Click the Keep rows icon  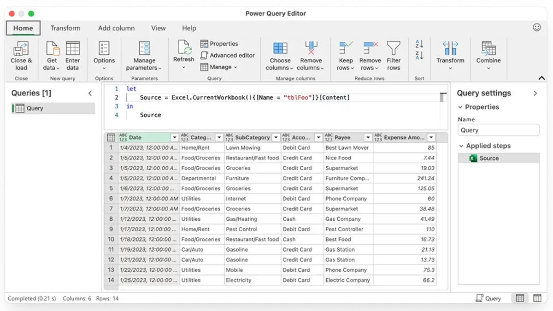(x=346, y=48)
